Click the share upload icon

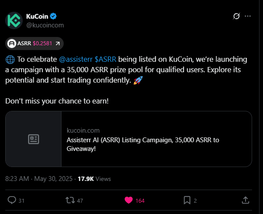(246, 200)
